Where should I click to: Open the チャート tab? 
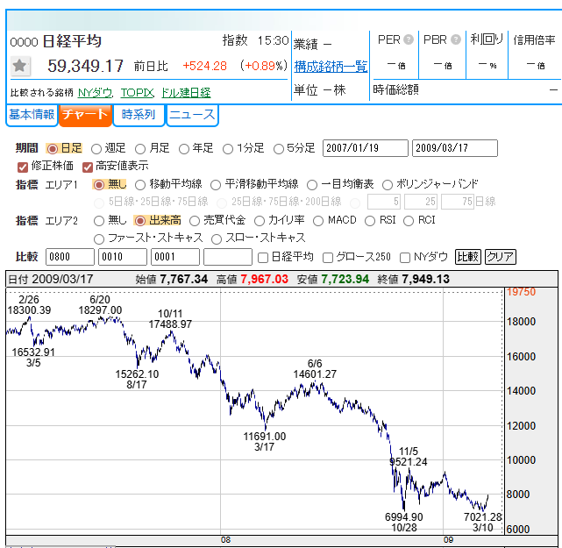coord(85,115)
